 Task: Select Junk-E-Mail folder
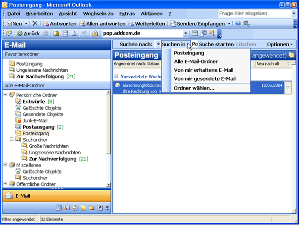35,120
